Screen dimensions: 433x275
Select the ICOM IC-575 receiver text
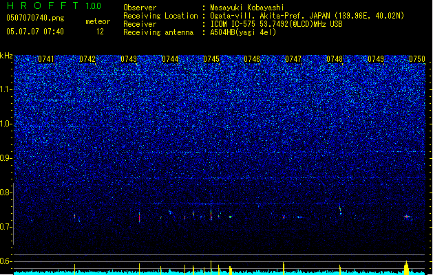tap(276, 24)
